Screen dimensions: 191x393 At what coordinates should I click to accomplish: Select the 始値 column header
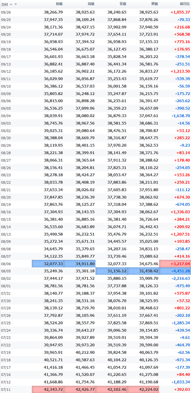pos(59,4)
